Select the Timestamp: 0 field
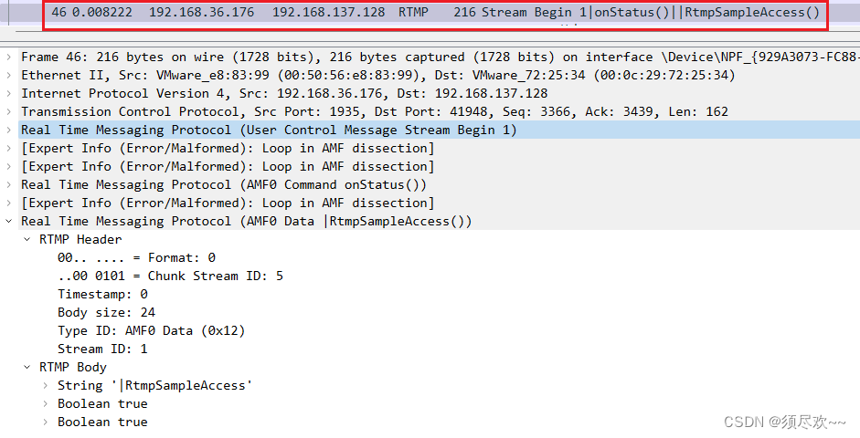 (102, 294)
